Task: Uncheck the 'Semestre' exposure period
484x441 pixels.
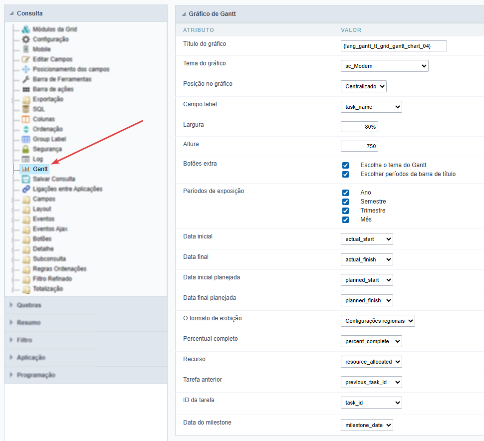Action: pyautogui.click(x=345, y=201)
